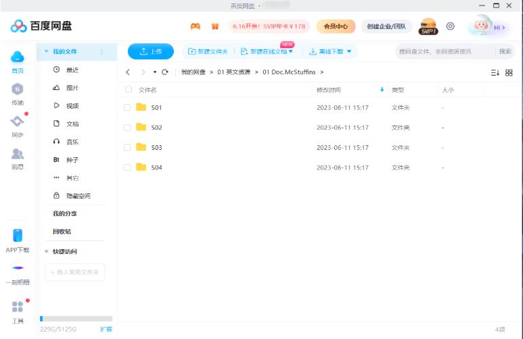Tick the checkbox for folder S02
Image resolution: width=523 pixels, height=339 pixels.
click(x=127, y=128)
